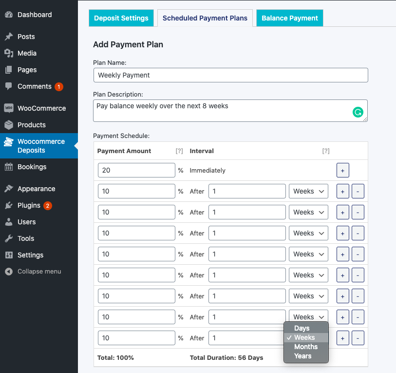The height and width of the screenshot is (373, 396).
Task: Select Days from the interval dropdown list
Action: (306, 328)
